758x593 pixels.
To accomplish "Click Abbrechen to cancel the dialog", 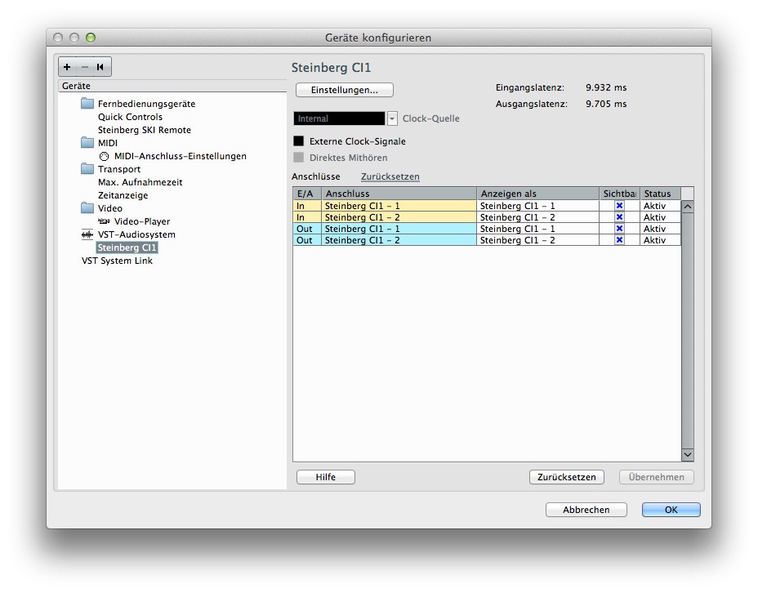I will (586, 510).
